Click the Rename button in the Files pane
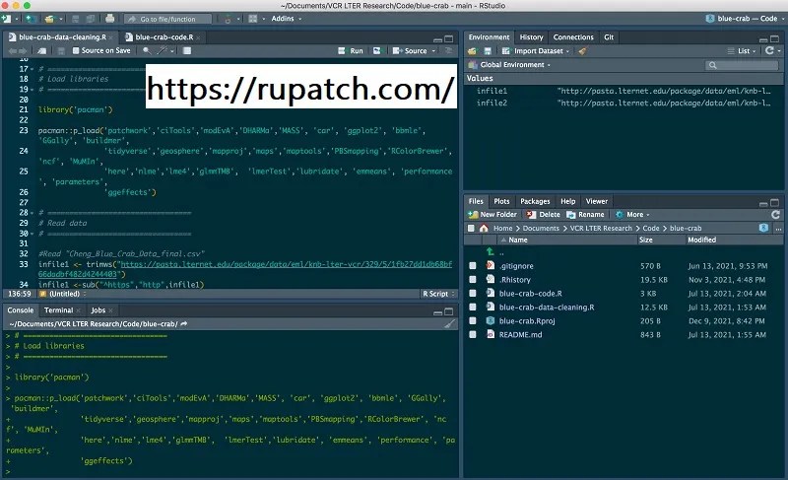788x480 pixels. pyautogui.click(x=585, y=215)
